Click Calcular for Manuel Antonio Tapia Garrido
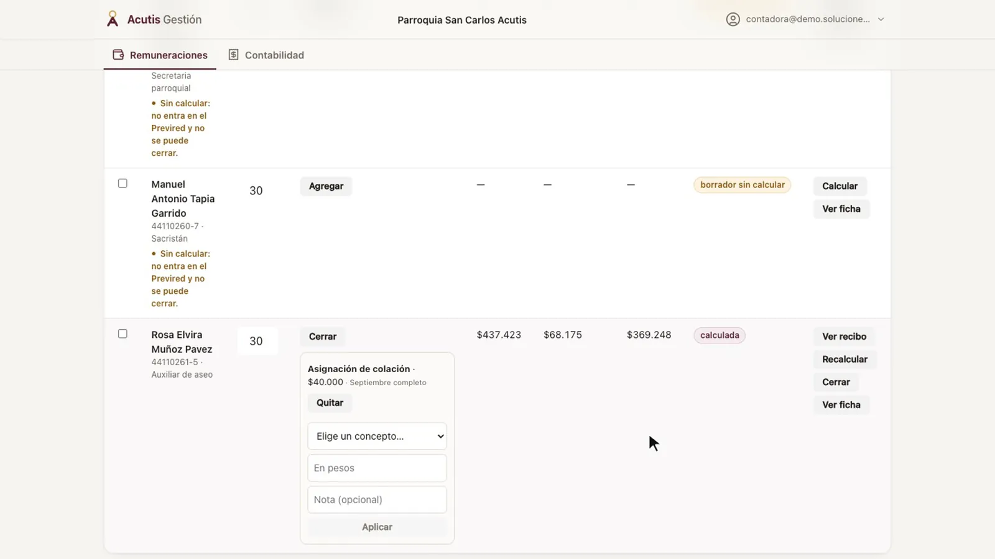Image resolution: width=995 pixels, height=559 pixels. [x=840, y=186]
